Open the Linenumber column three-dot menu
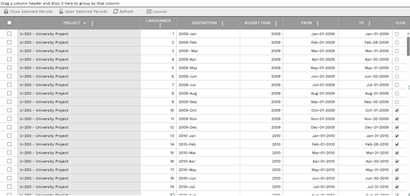This screenshot has height=196, width=410. 160,26
